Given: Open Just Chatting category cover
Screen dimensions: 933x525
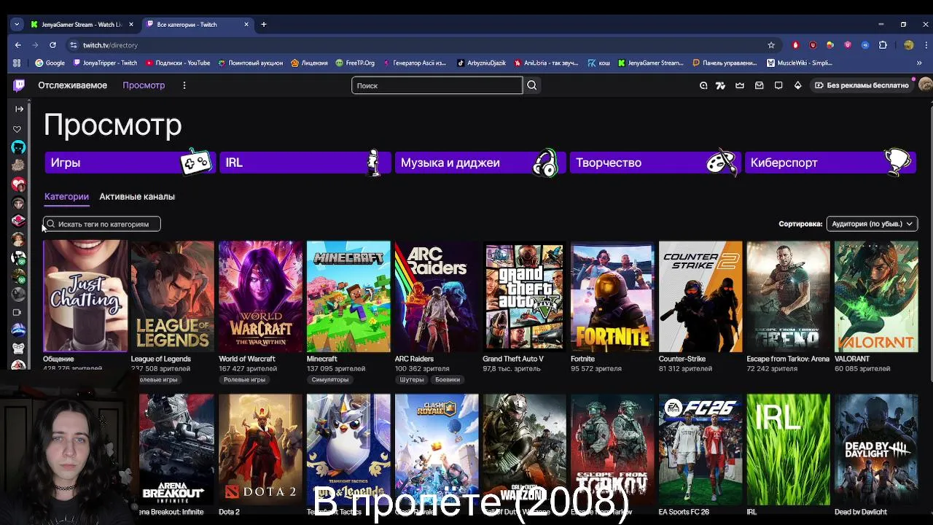Looking at the screenshot, I should (x=85, y=297).
